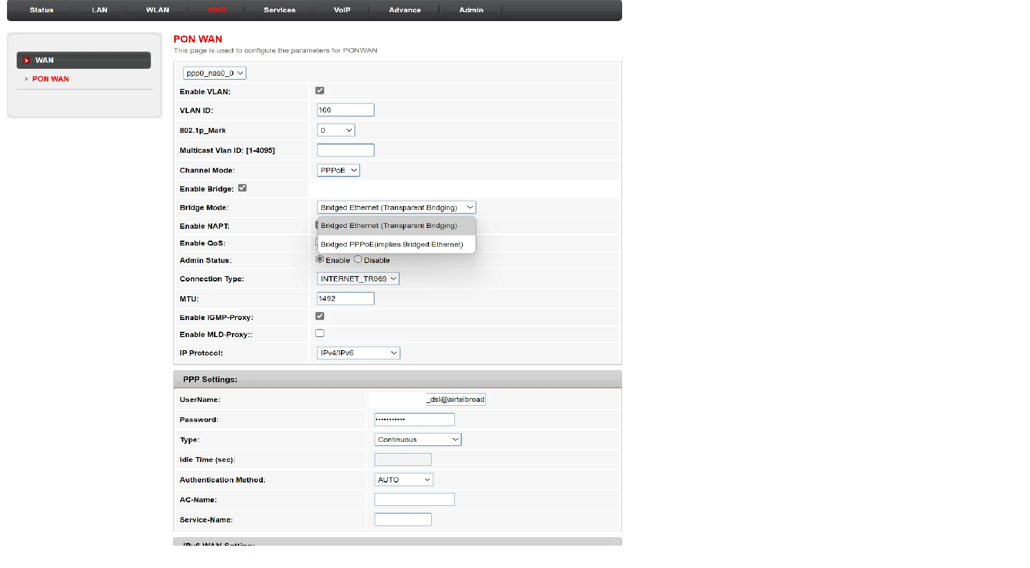Switch to the Status tab
This screenshot has height=568, width=1030.
[41, 10]
